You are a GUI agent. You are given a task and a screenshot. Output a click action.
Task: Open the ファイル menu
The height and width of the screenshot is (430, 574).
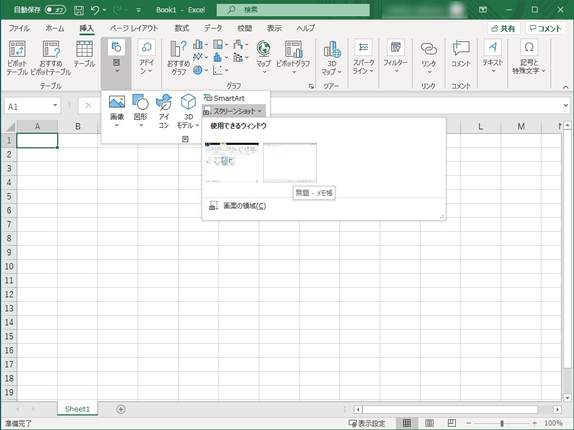click(18, 27)
